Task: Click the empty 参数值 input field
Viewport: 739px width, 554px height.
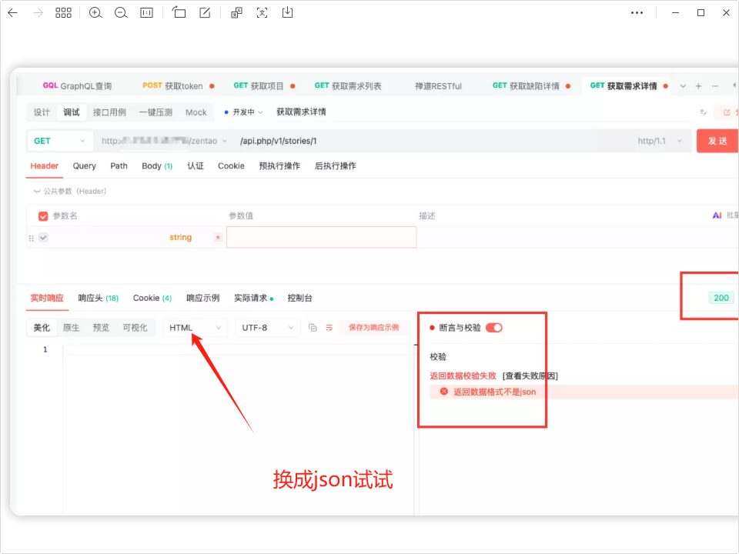Action: pos(321,238)
